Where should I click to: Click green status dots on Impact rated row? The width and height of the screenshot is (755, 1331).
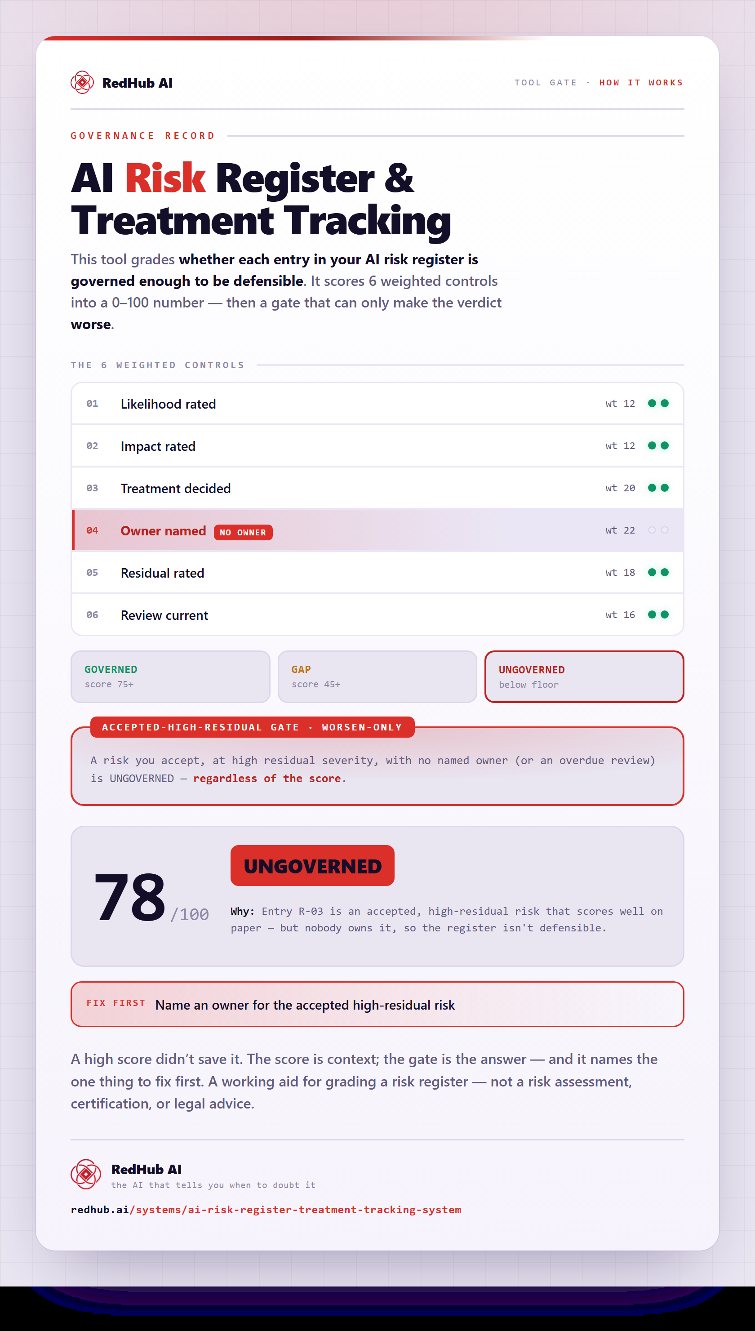pyautogui.click(x=658, y=445)
